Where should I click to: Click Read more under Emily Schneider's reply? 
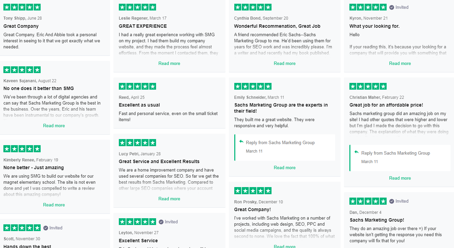pos(284,167)
